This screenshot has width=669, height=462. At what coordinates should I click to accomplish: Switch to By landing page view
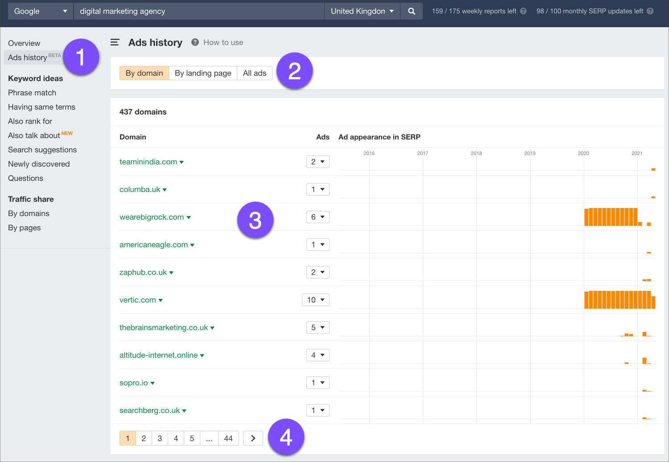[203, 73]
